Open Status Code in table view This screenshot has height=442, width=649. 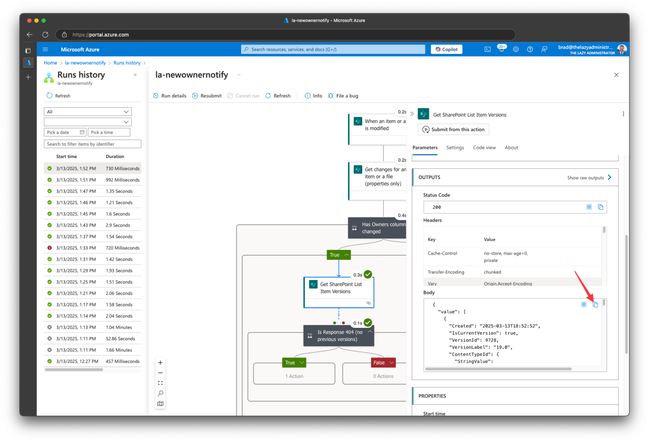pos(589,207)
